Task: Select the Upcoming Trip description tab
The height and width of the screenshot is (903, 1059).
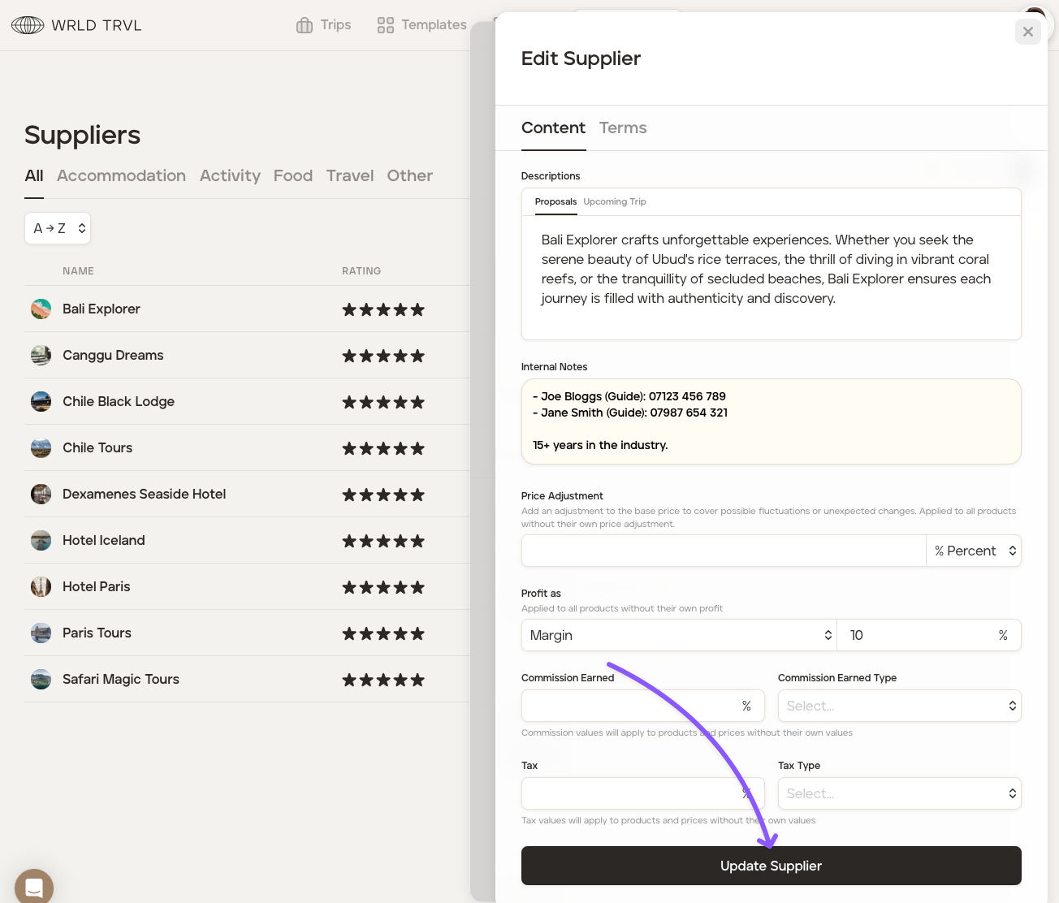Action: click(614, 201)
